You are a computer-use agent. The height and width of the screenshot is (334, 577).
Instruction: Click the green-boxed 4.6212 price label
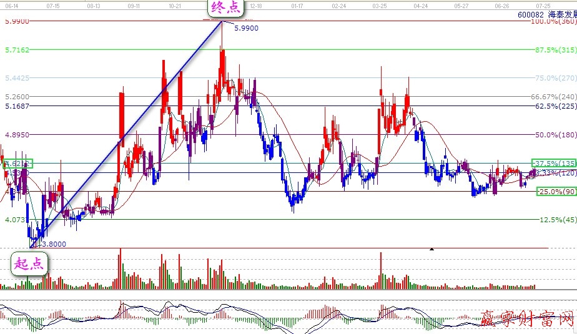(17, 164)
